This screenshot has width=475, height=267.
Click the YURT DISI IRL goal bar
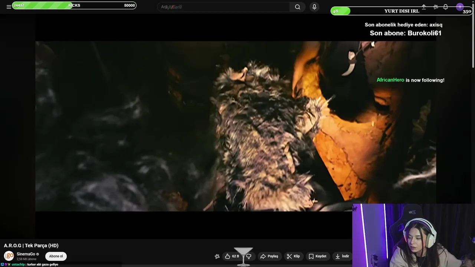coord(402,11)
